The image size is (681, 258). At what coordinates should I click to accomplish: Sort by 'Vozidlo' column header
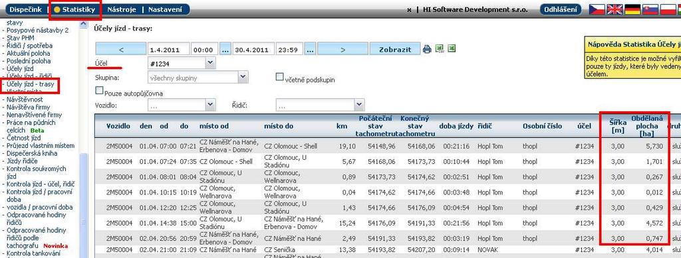click(118, 126)
